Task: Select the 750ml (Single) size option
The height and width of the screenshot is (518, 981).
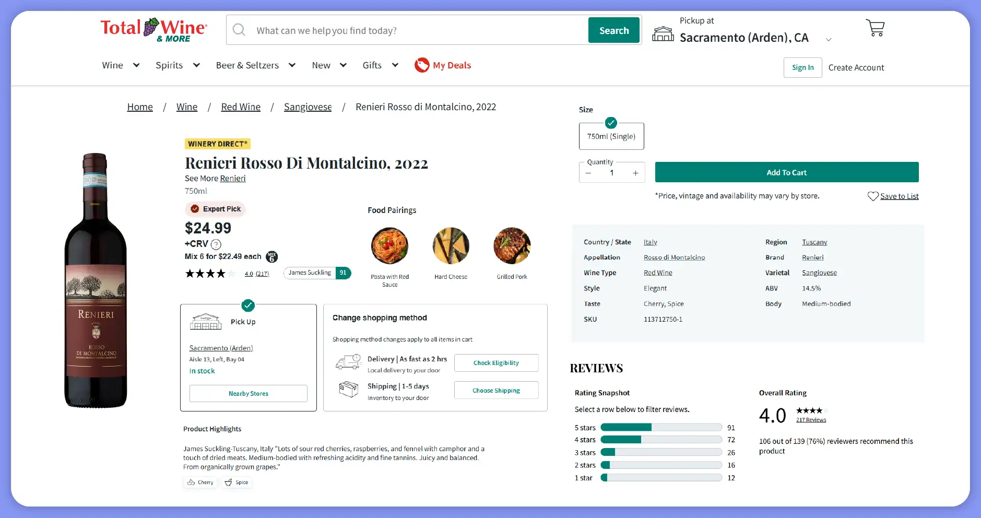Action: 611,136
